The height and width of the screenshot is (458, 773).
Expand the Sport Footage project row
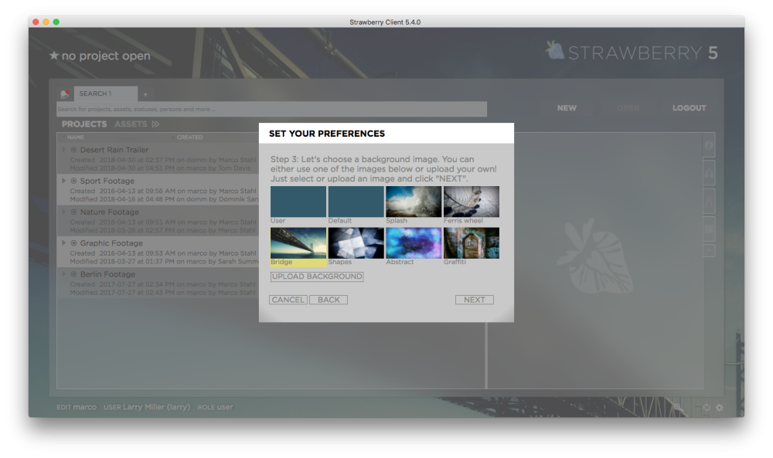click(x=64, y=181)
